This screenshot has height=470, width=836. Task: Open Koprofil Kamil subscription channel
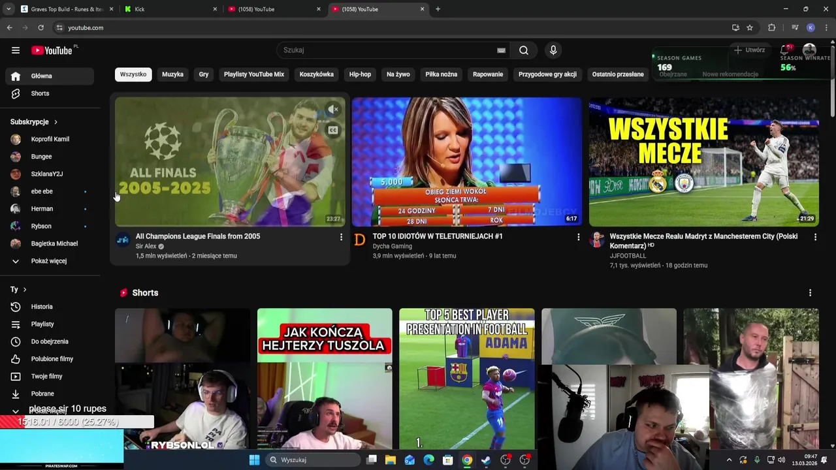click(50, 139)
